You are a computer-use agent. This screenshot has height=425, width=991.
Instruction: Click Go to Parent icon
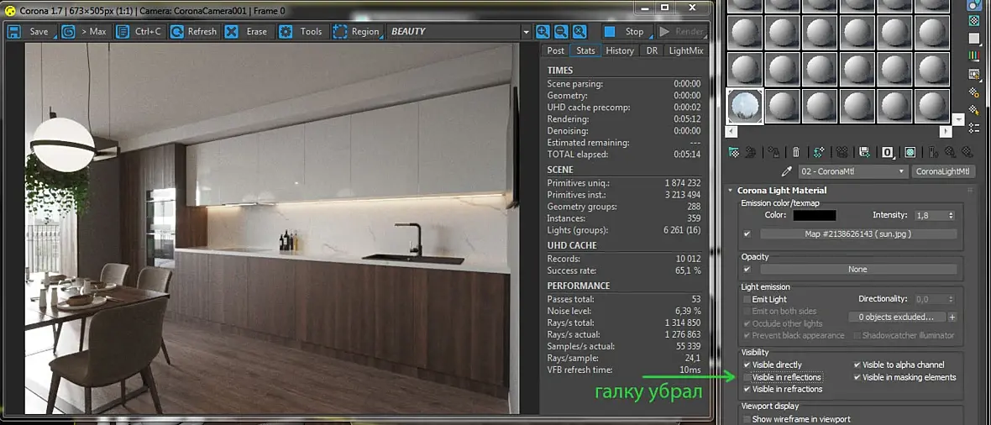pos(949,152)
